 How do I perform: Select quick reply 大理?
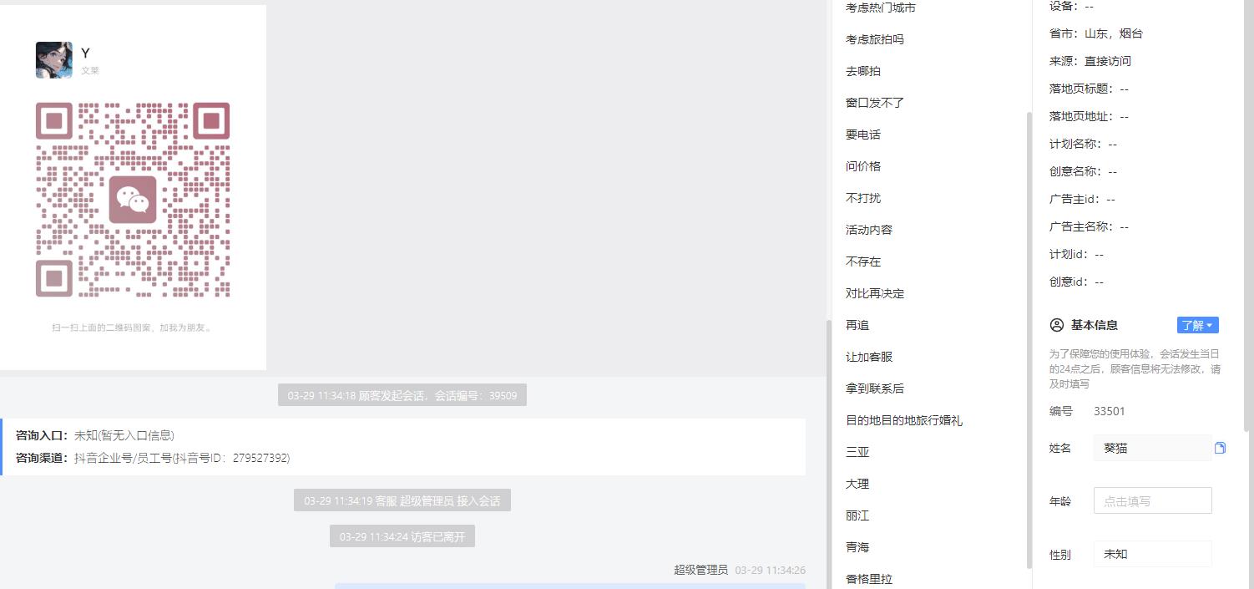tap(857, 484)
